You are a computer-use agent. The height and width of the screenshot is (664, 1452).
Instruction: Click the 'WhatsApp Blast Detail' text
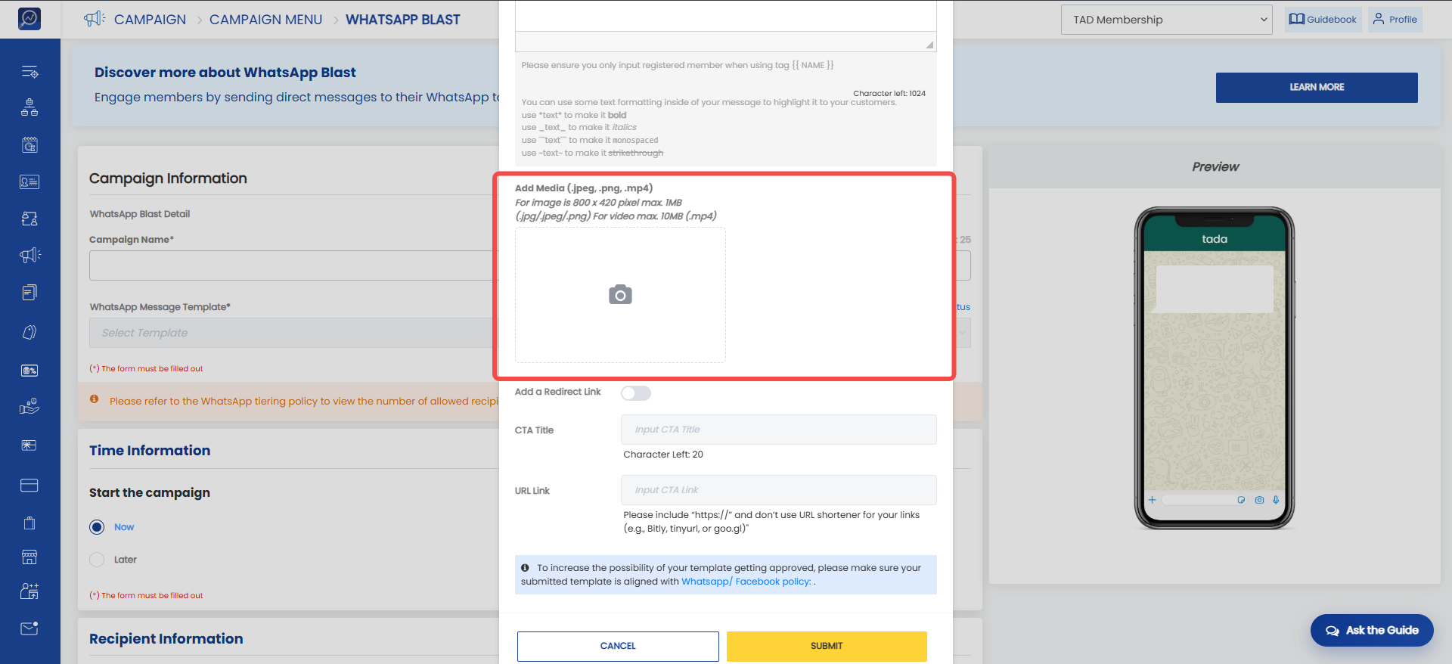pos(140,214)
